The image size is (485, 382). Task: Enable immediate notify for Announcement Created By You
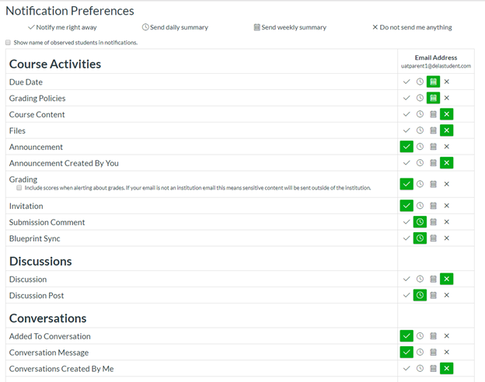406,163
